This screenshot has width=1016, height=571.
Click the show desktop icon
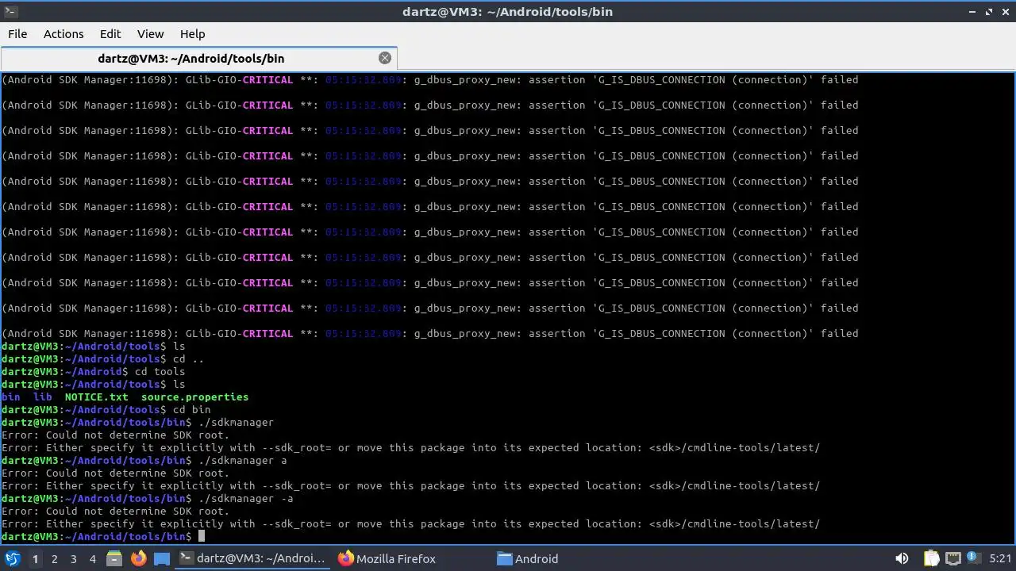(162, 558)
